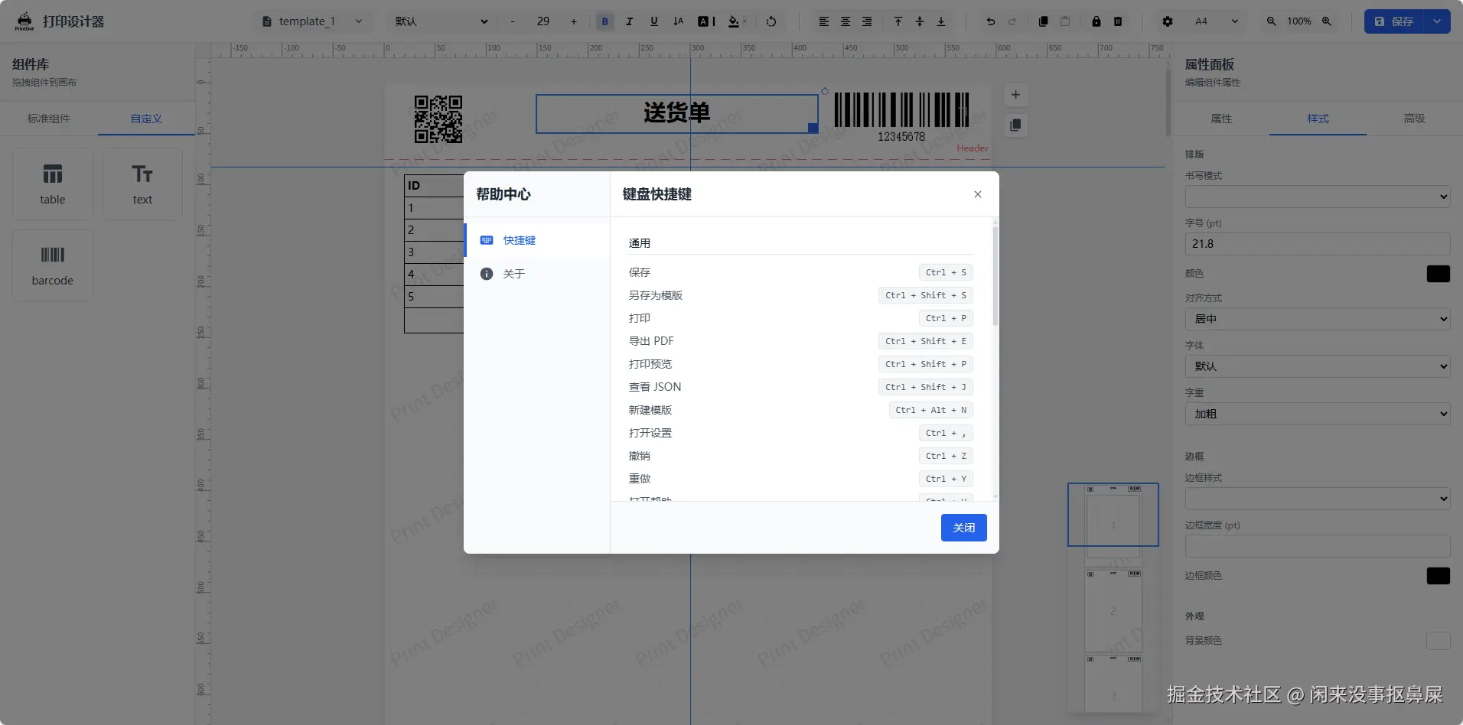Viewport: 1463px width, 725px height.
Task: Open the fill bucket background color tool
Action: click(736, 21)
